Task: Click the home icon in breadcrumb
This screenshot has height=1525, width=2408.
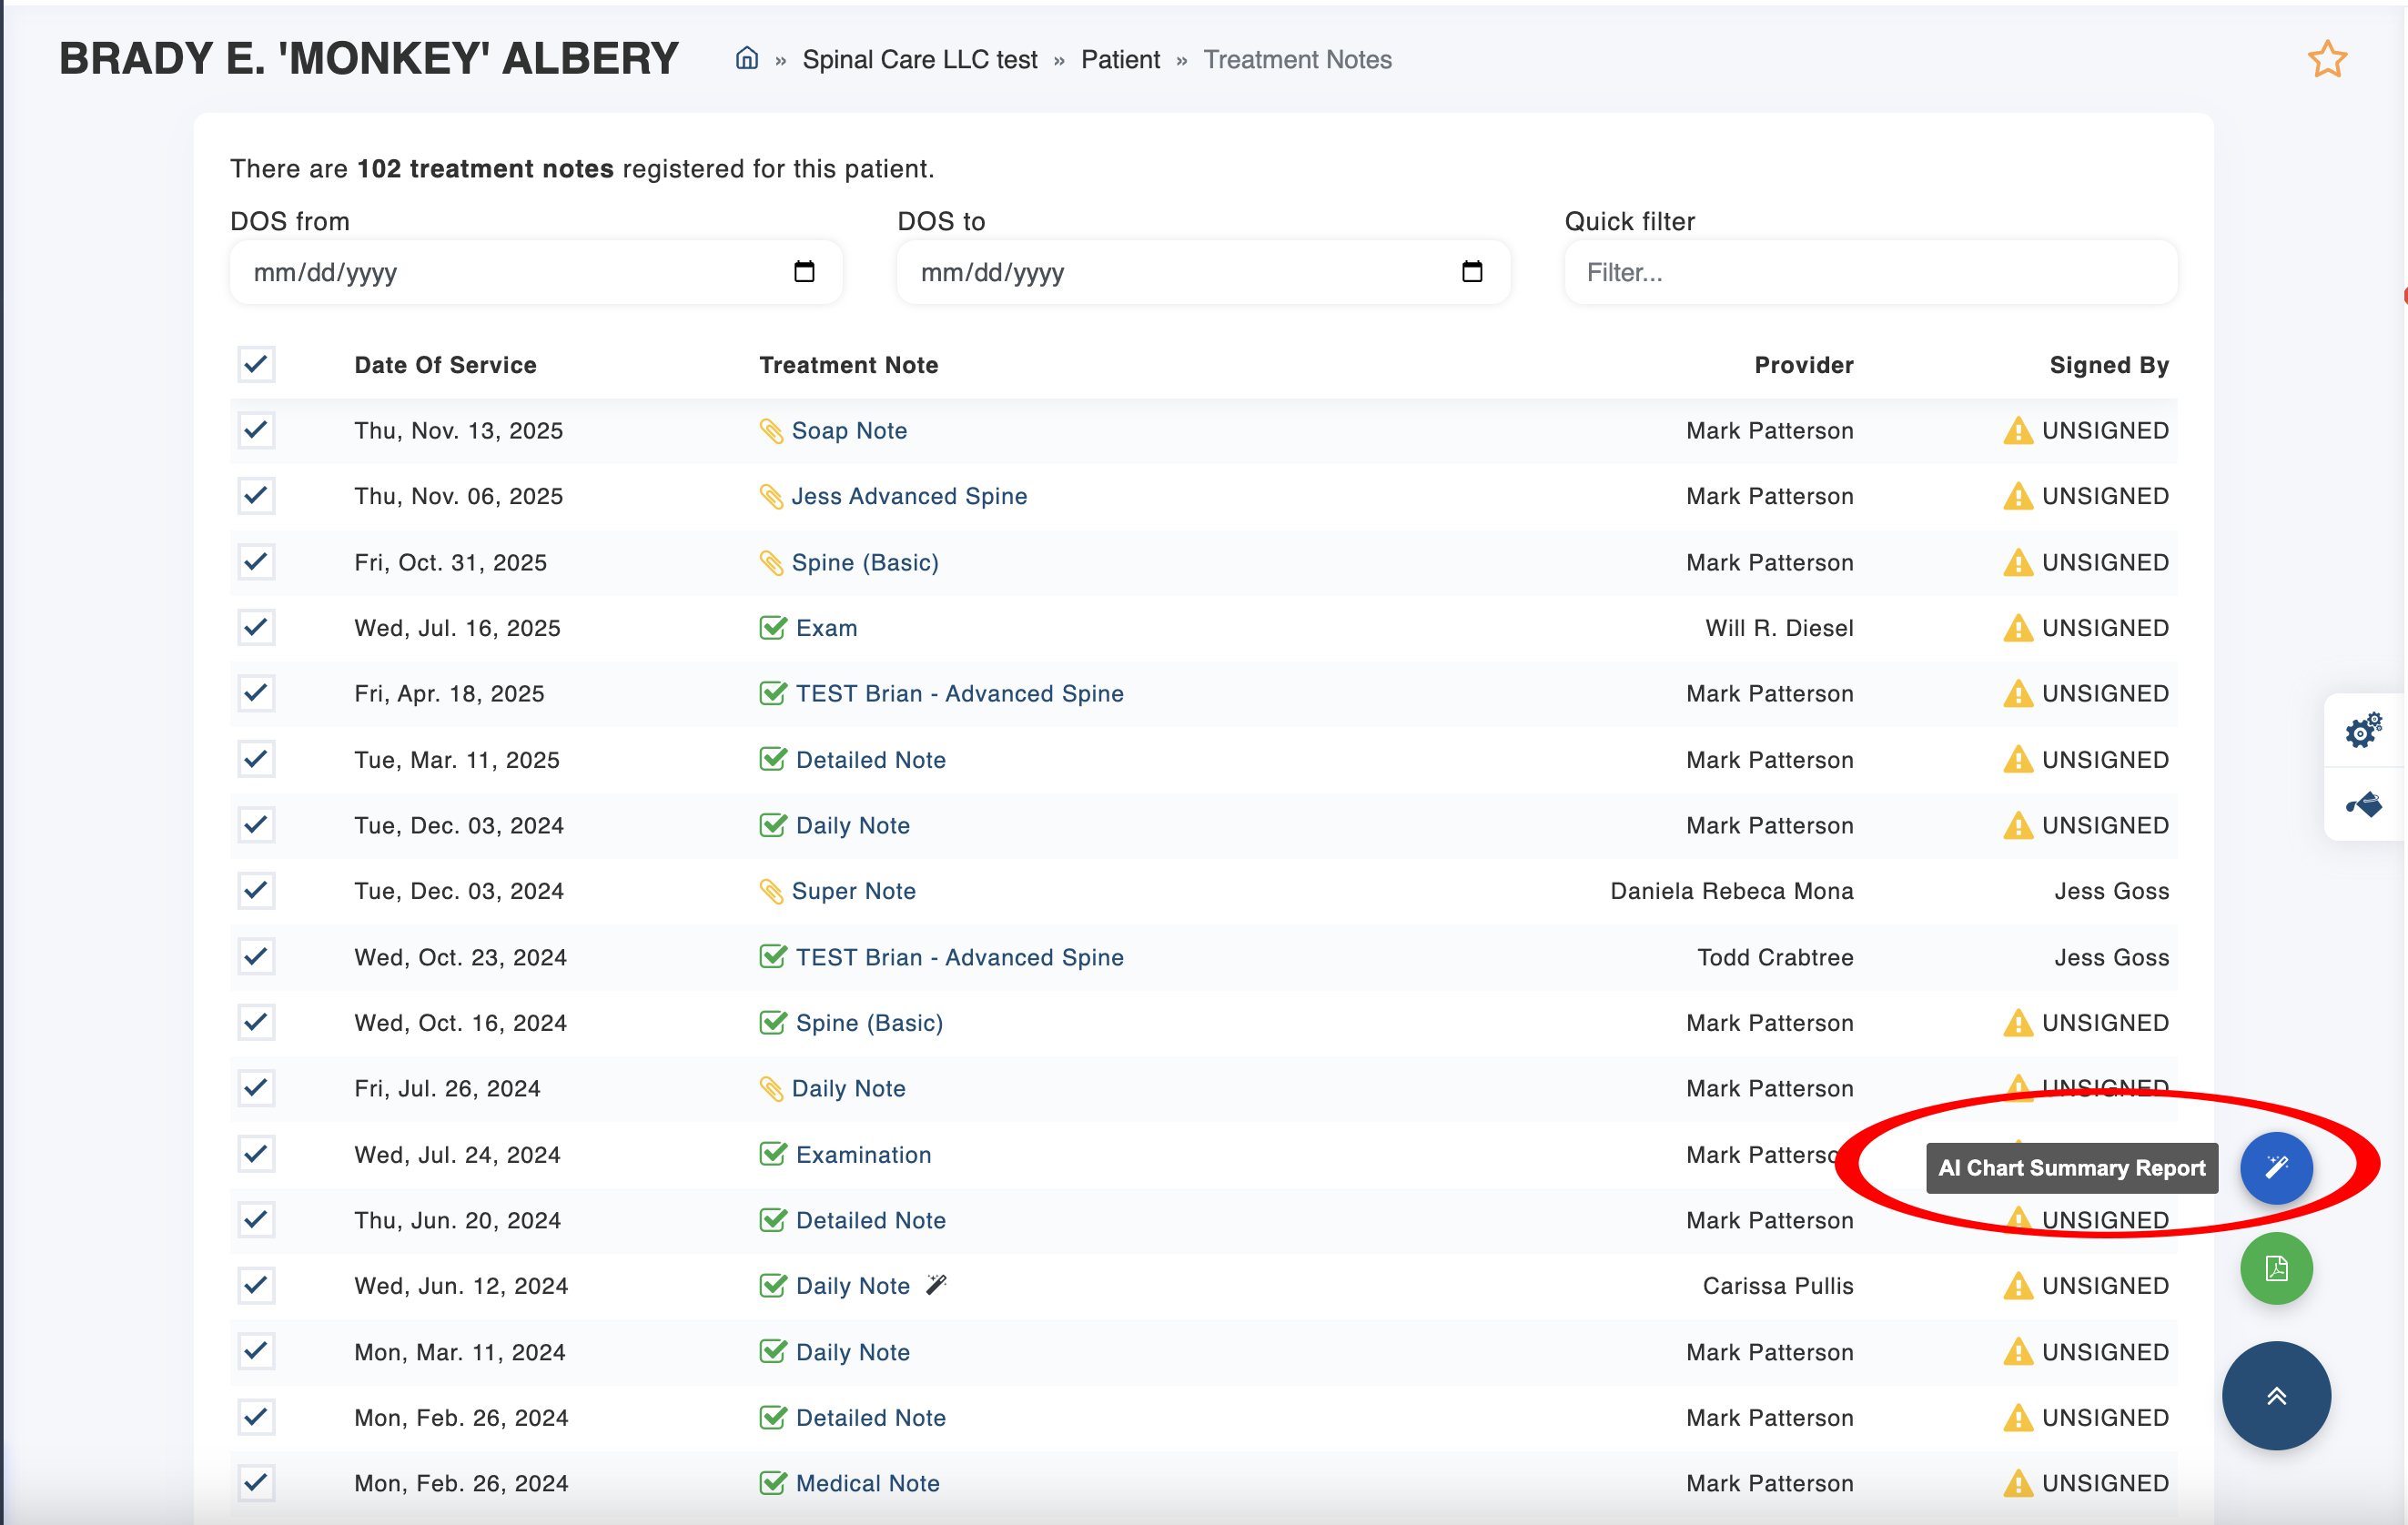Action: (x=746, y=59)
